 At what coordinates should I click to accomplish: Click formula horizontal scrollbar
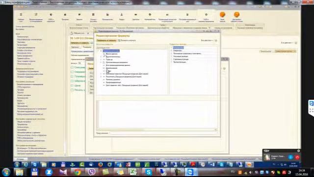click(157, 129)
